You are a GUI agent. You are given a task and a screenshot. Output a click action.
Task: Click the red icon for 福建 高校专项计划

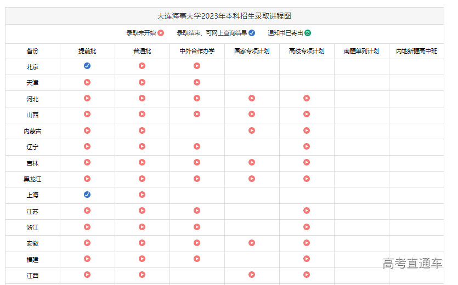point(307,259)
